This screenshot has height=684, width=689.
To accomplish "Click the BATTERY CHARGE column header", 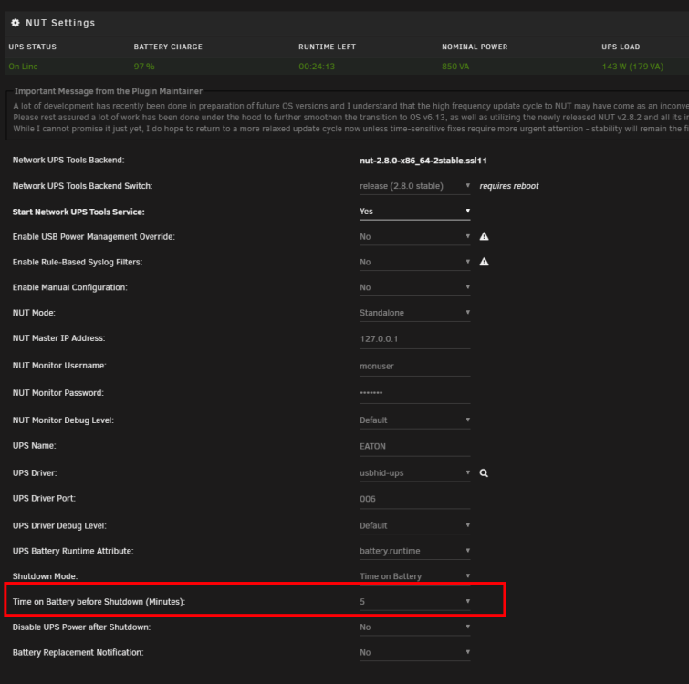I will 168,47.
